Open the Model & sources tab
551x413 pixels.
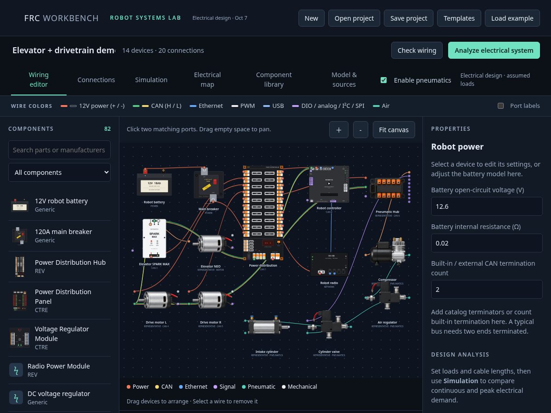344,80
